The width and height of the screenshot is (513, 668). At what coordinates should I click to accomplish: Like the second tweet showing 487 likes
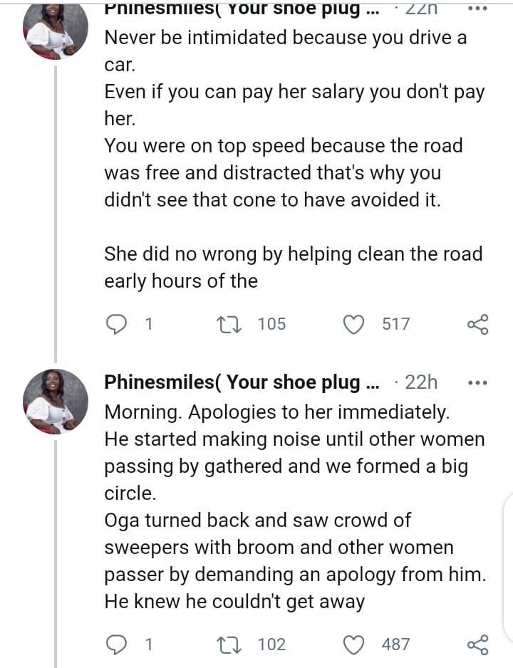point(353,644)
